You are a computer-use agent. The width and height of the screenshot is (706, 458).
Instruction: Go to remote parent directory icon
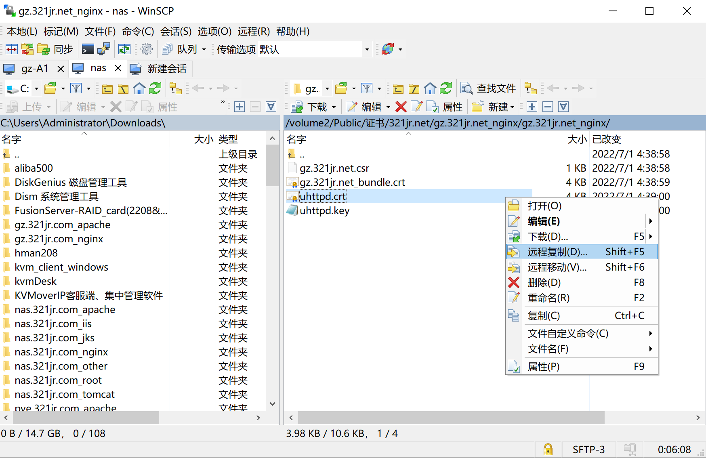(398, 88)
